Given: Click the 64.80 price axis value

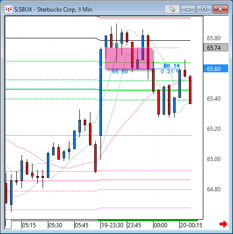Looking at the screenshot, I should click(x=214, y=189).
